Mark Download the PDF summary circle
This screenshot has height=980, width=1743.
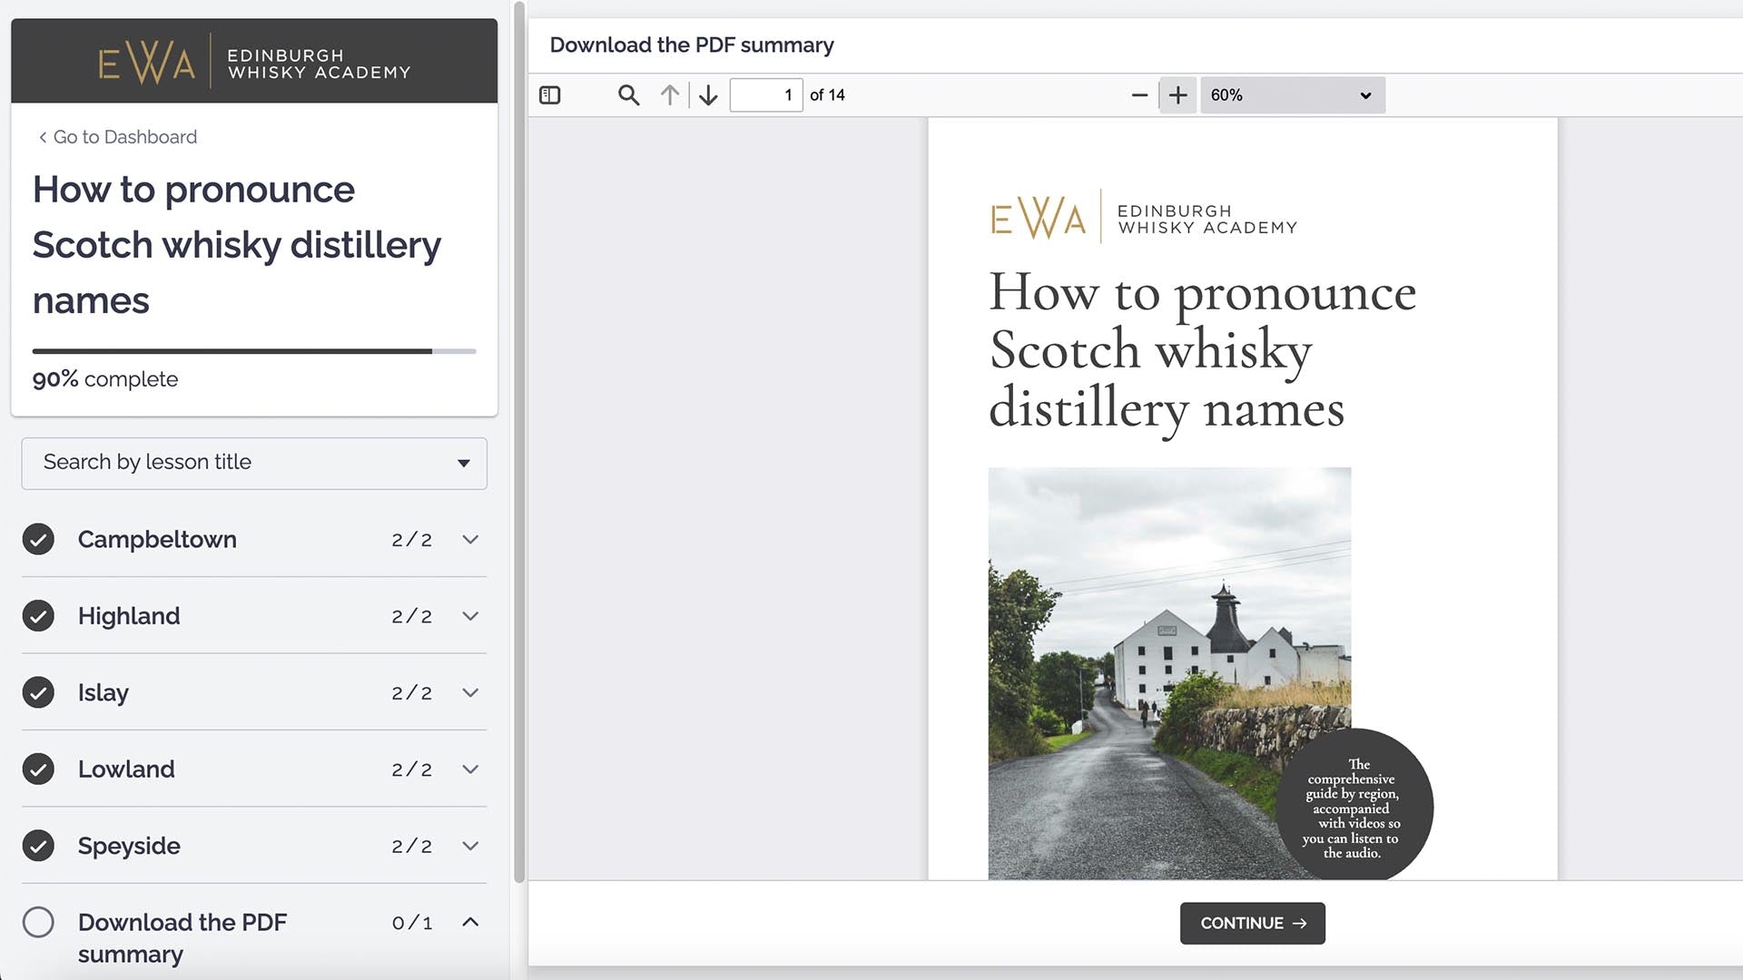coord(38,922)
